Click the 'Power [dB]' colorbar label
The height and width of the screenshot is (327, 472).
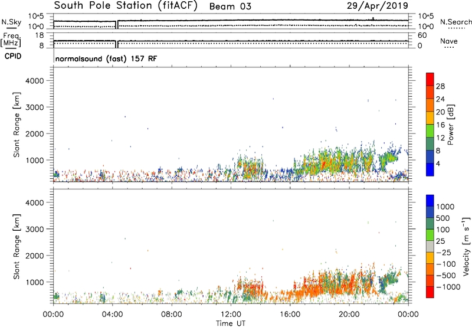[451, 125]
